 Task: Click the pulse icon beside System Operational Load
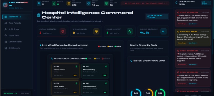[131, 61]
